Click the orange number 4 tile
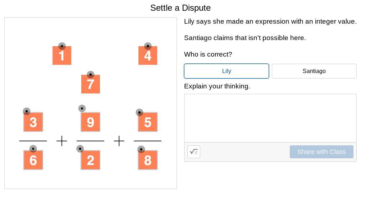This screenshot has height=198, width=375. pos(148,57)
